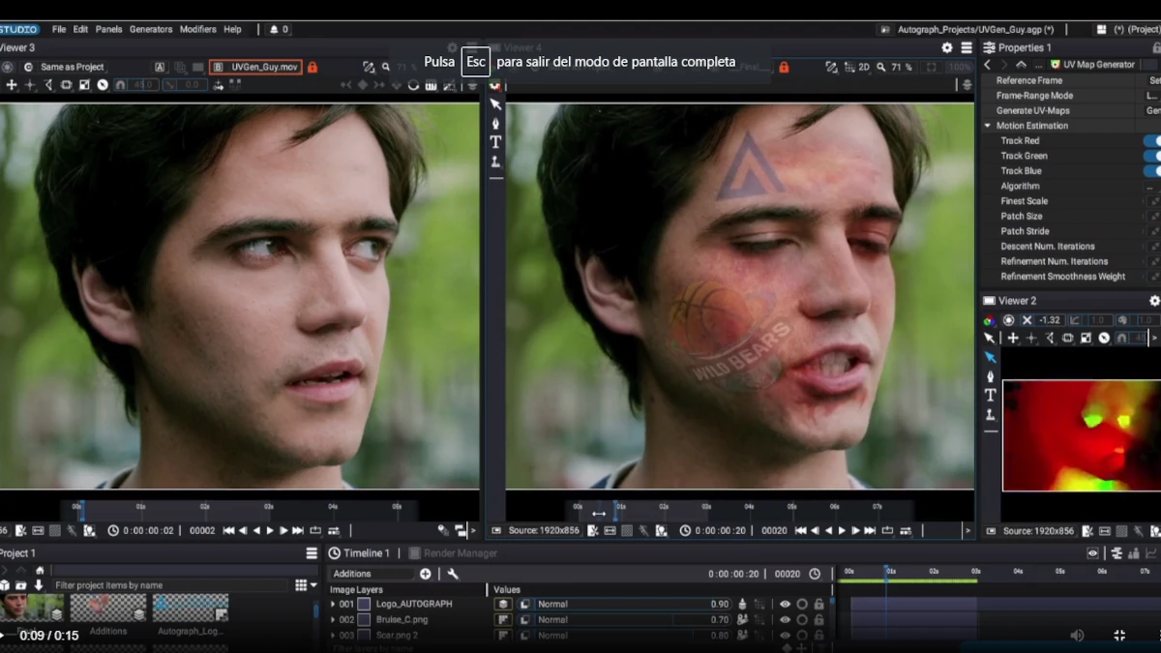Image resolution: width=1161 pixels, height=653 pixels.
Task: Click the Viewer 2 close X icon
Action: pyautogui.click(x=1027, y=320)
